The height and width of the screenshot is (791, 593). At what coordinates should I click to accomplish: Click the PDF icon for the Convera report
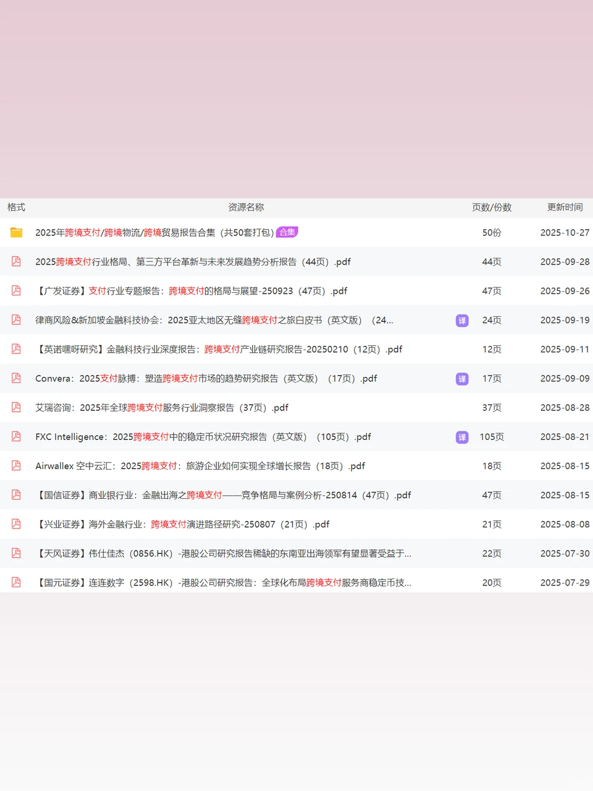[x=16, y=378]
